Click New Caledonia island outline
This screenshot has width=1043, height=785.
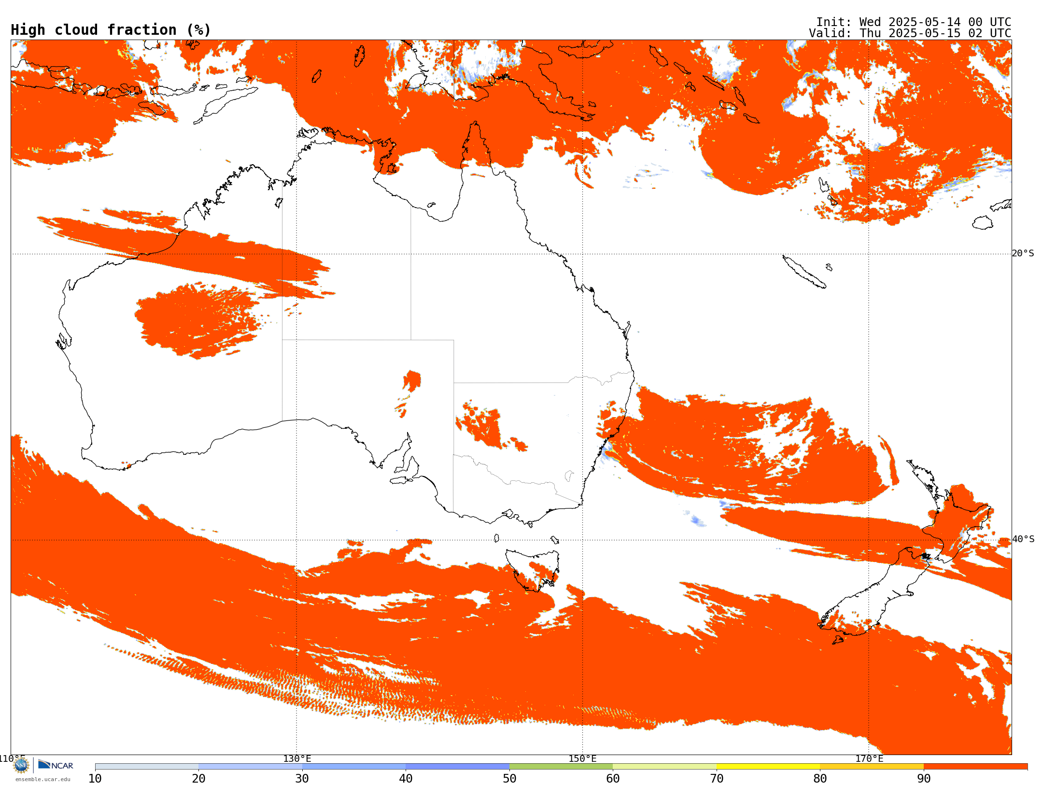pos(804,272)
